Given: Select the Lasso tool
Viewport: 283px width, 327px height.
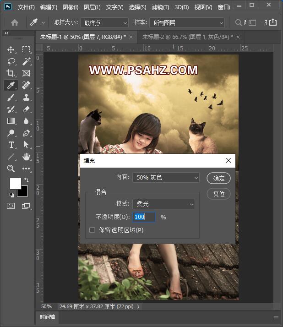Looking at the screenshot, I should [x=11, y=61].
